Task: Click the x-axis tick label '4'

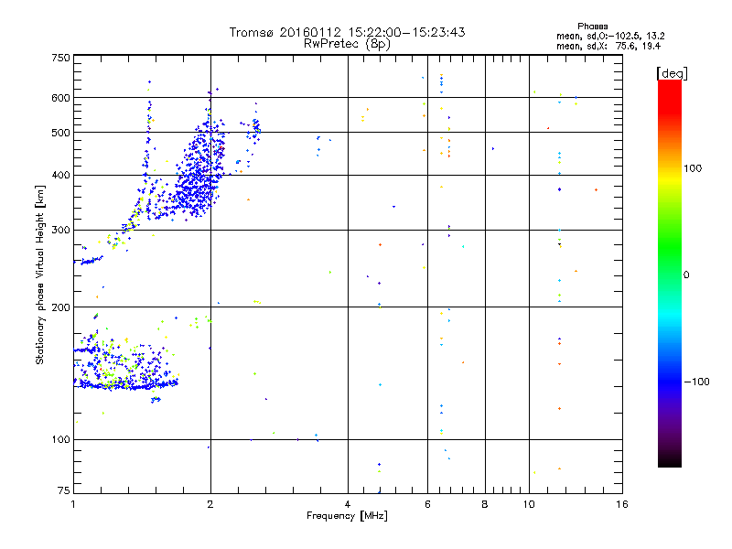Action: pyautogui.click(x=348, y=504)
